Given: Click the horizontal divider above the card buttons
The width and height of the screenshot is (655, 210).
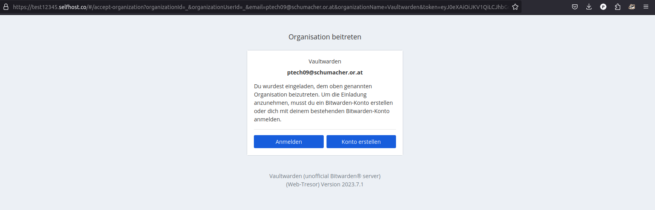Looking at the screenshot, I should [325, 129].
